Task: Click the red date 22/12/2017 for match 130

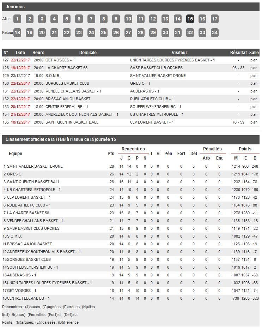Action: [20, 84]
